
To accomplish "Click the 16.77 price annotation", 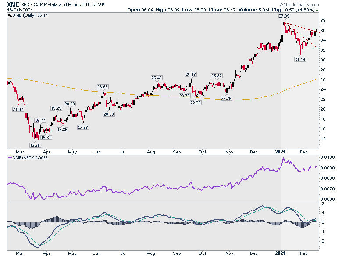I will coord(40,121).
